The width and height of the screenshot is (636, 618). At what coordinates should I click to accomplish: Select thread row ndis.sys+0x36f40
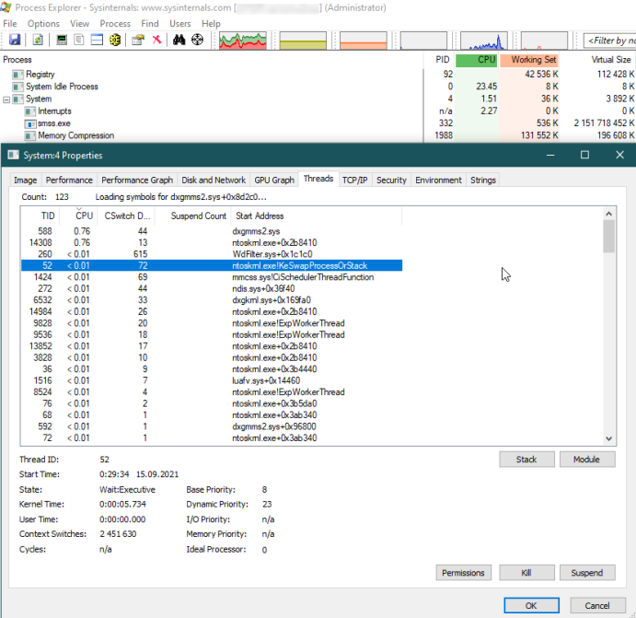[212, 288]
